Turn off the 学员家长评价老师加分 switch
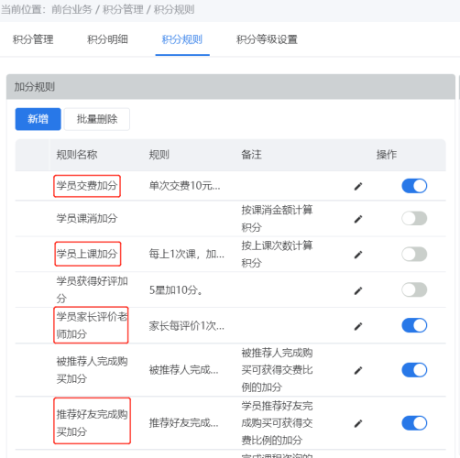The image size is (460, 458). (x=414, y=325)
